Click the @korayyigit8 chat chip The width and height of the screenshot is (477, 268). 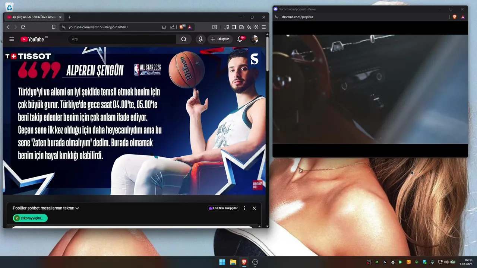30,218
